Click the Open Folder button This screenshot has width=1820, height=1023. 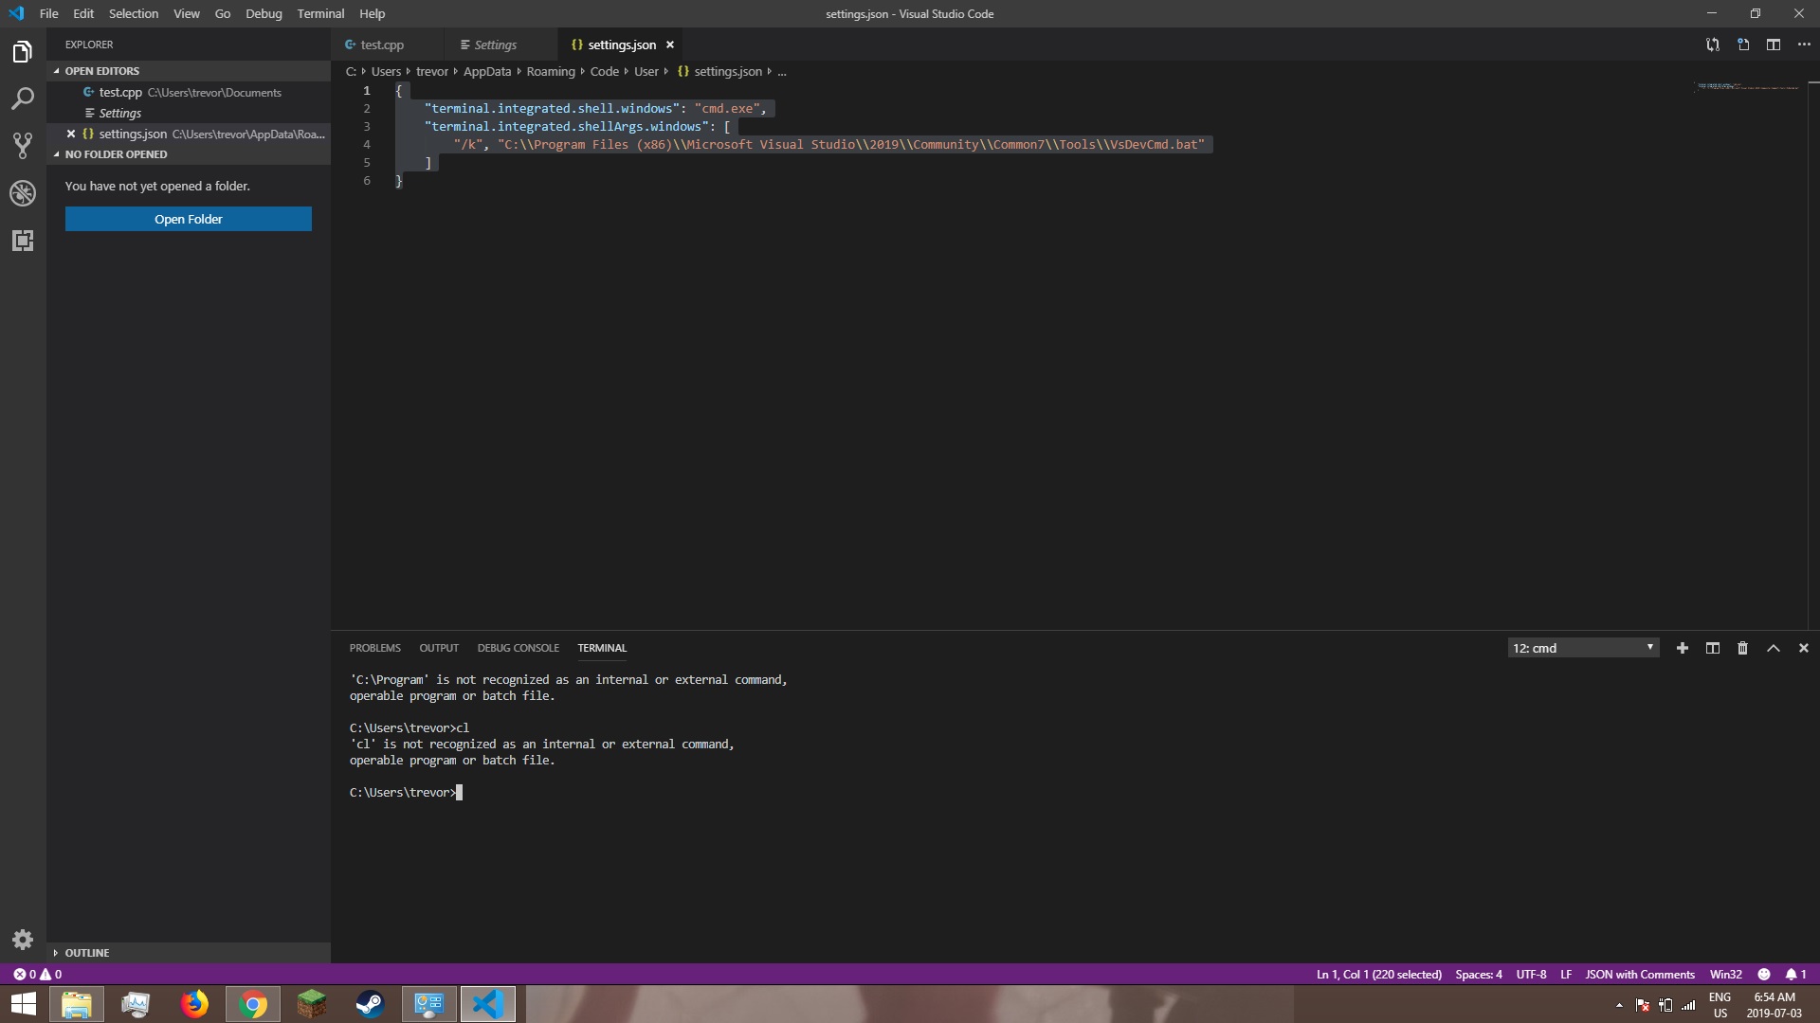188,219
